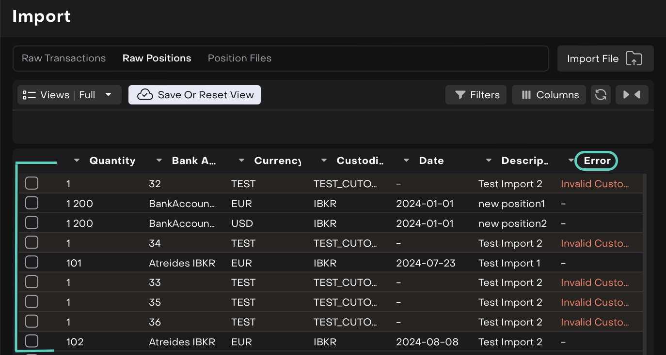Click the Error column header

click(x=597, y=161)
